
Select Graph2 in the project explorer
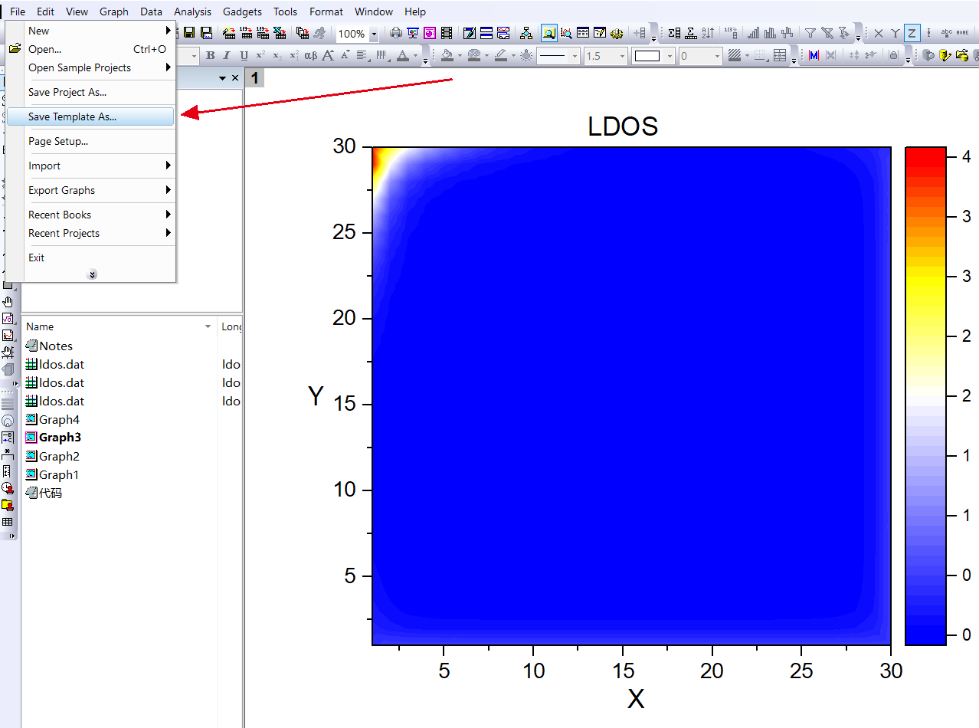59,456
